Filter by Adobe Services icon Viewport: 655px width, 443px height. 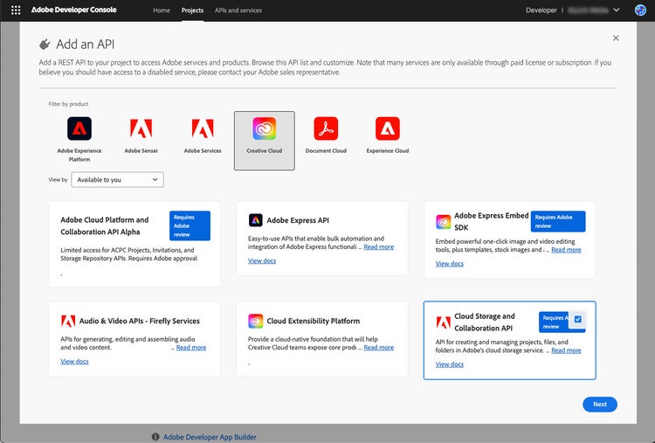[203, 128]
